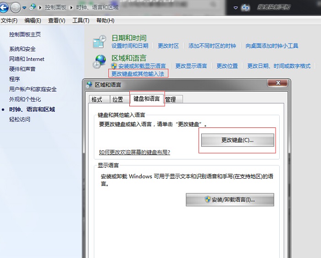Image resolution: width=321 pixels, height=258 pixels.
Task: Switch to the 管理 tab
Action: click(x=173, y=99)
